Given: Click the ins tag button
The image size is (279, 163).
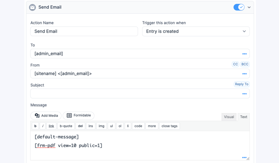Looking at the screenshot, I should point(91,126).
